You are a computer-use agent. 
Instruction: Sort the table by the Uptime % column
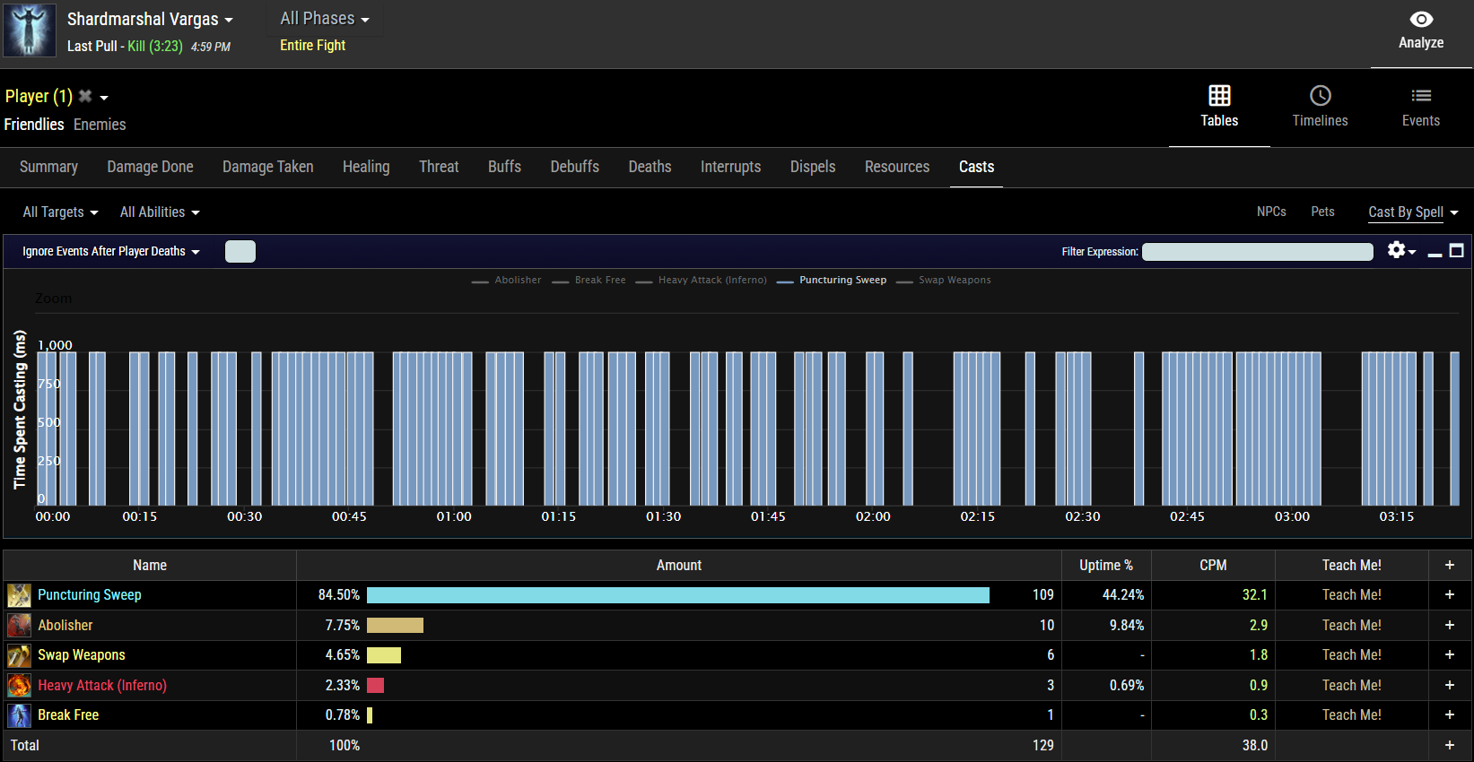pos(1106,566)
